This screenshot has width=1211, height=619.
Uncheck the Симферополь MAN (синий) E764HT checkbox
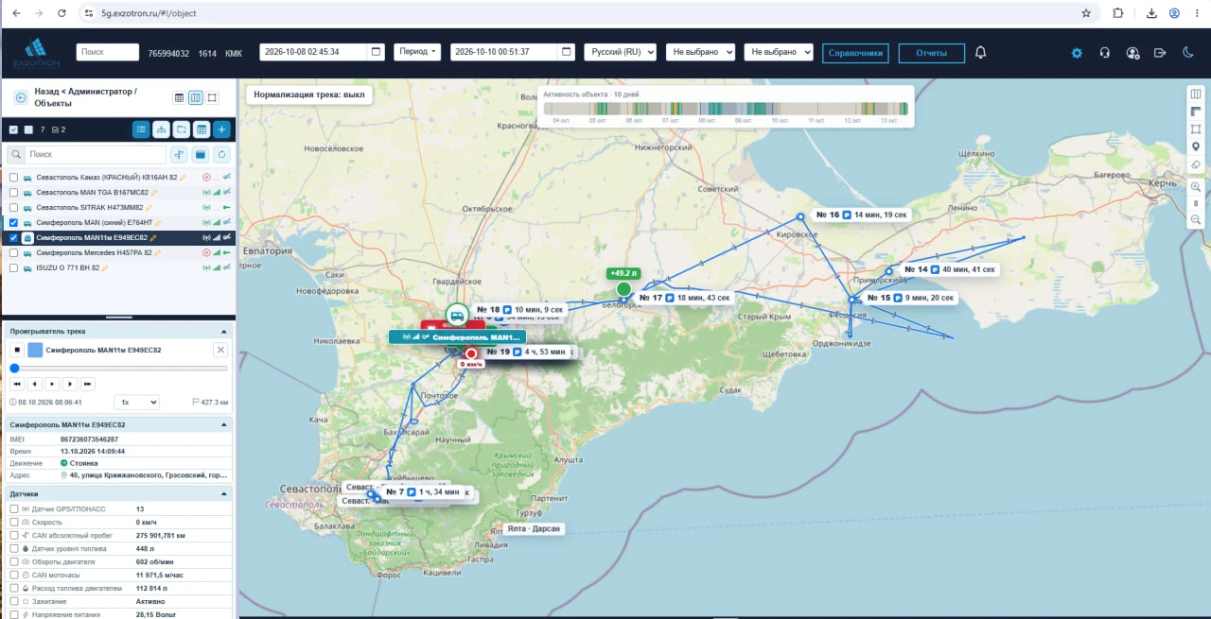(13, 223)
